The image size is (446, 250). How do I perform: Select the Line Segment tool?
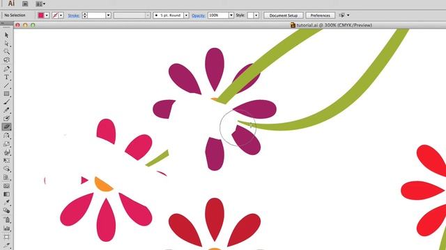tap(6, 85)
